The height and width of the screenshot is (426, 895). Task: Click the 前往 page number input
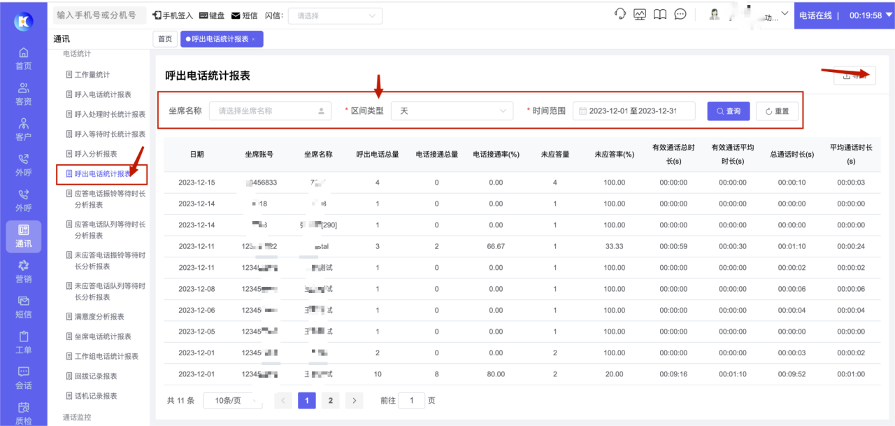click(412, 400)
